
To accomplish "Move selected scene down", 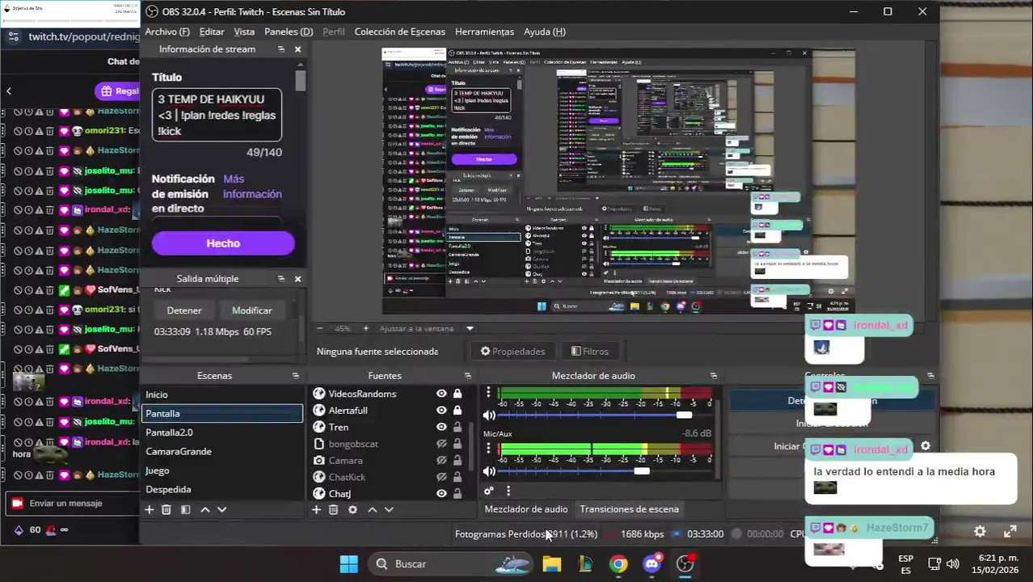I will pyautogui.click(x=222, y=510).
